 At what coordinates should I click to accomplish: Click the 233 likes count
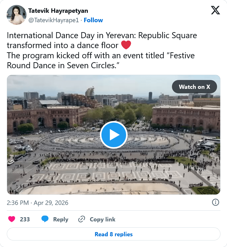click(x=25, y=219)
